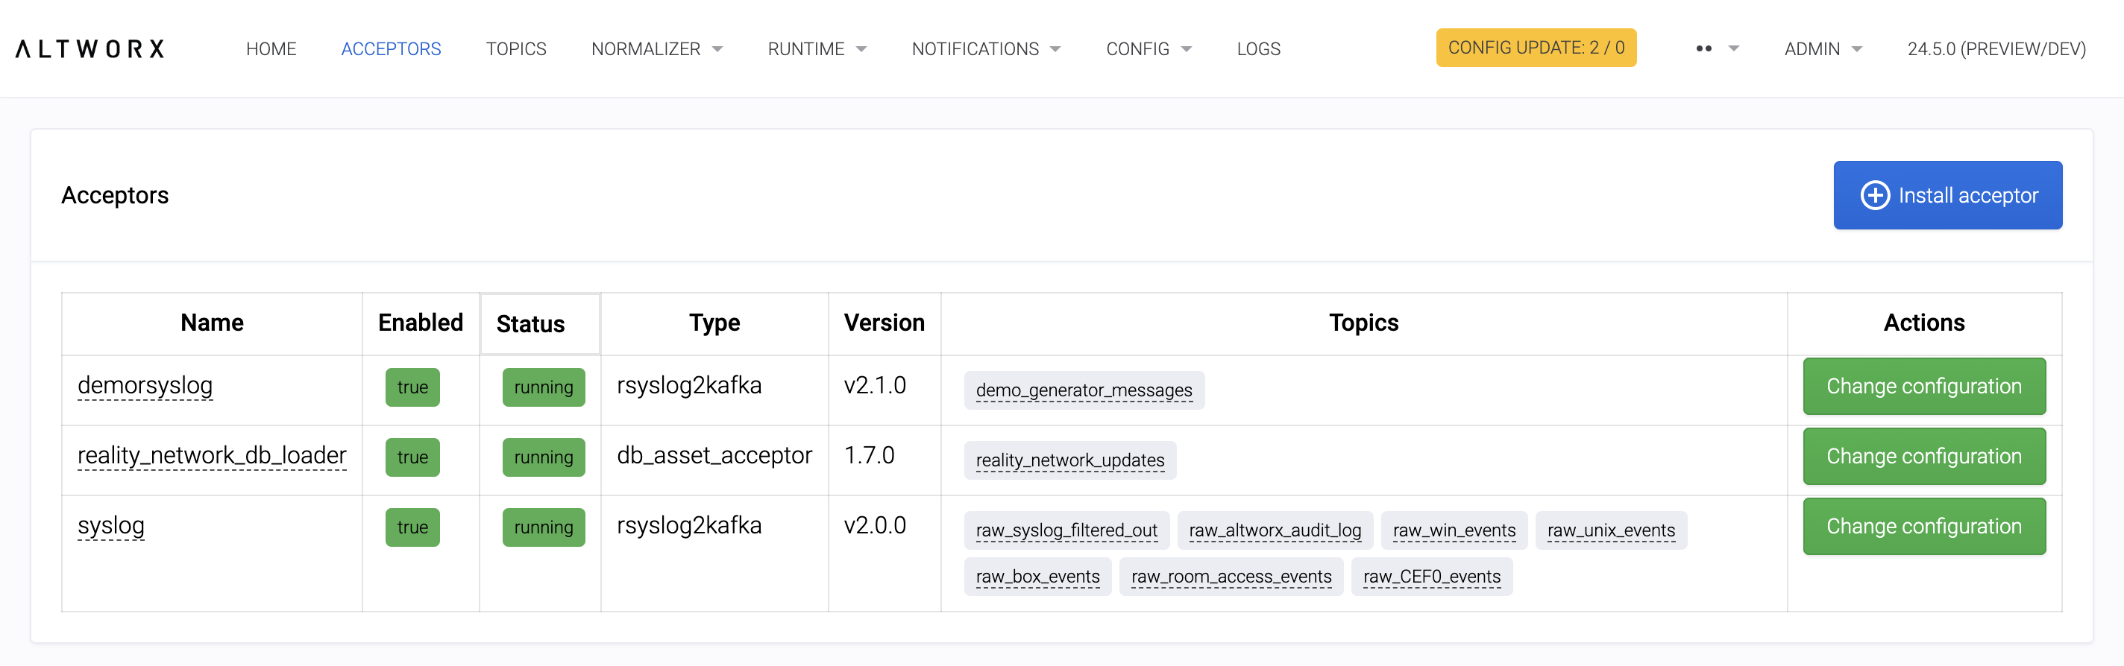Click the Install acceptor button
Screen dimensions: 2124x666
pos(1947,195)
